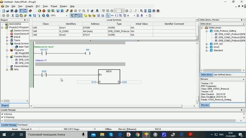
Task: Pin the Compile Message pane with the pin icon
Action: click(x=241, y=110)
